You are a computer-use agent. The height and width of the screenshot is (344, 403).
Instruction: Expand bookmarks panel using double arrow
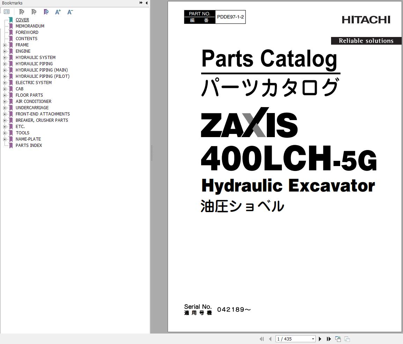pyautogui.click(x=141, y=3)
